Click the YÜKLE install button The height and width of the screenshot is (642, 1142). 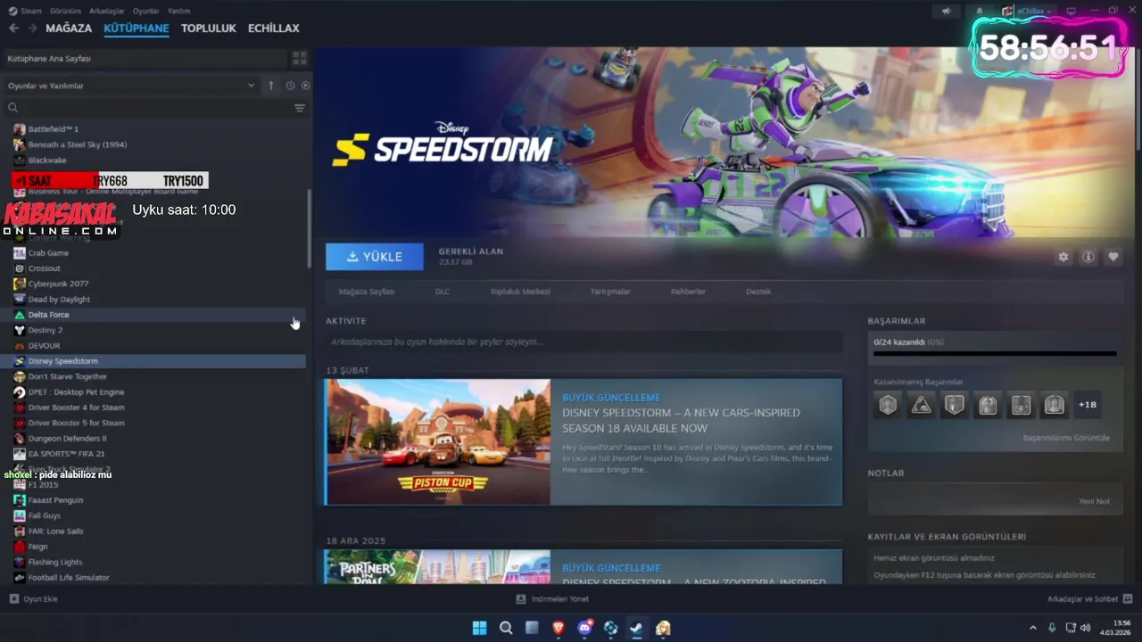pos(375,257)
